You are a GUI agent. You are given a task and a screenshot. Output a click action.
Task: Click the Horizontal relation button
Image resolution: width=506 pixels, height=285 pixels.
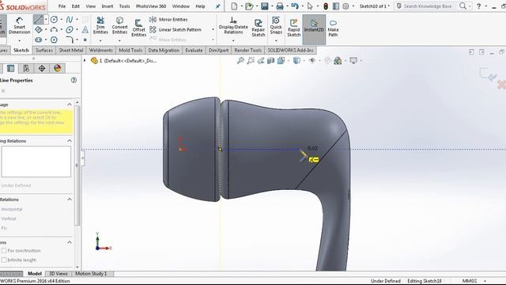tap(12, 209)
